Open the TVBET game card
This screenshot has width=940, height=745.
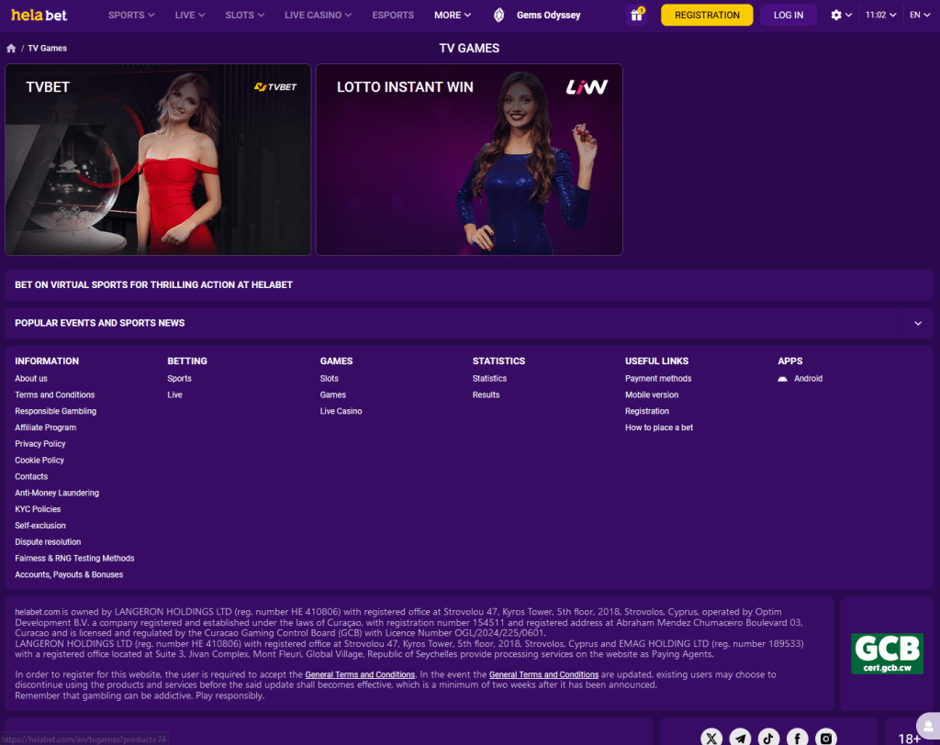(158, 160)
